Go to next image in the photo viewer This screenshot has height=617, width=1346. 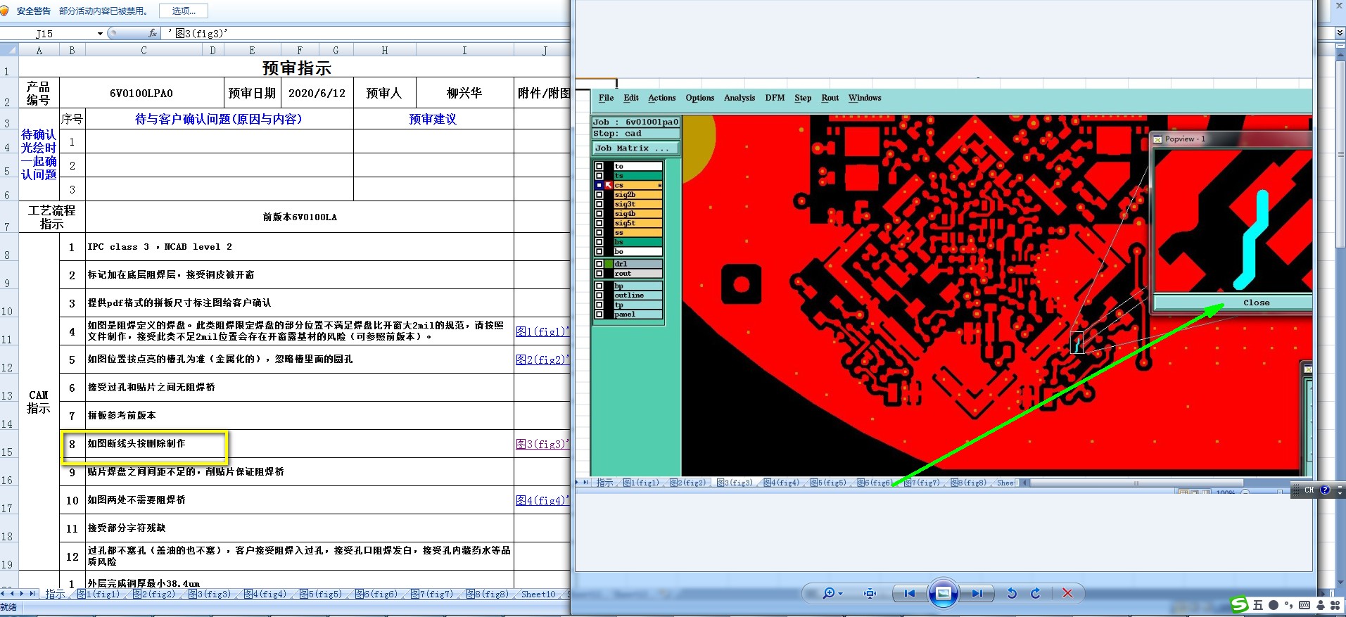(x=977, y=593)
